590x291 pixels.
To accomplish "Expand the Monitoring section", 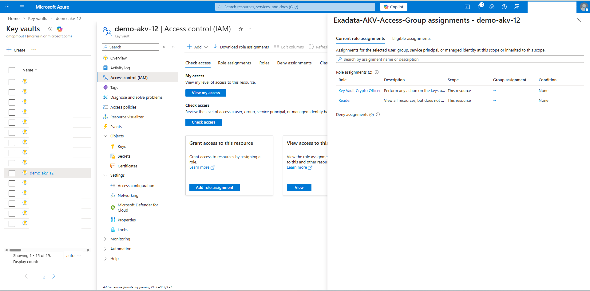I will [106, 239].
